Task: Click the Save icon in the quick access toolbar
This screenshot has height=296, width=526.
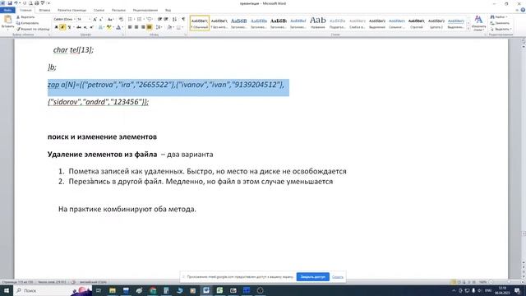Action: tap(9, 3)
